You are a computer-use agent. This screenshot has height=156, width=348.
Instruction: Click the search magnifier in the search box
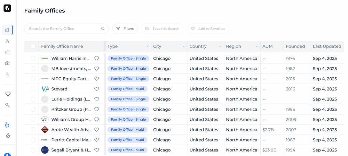tap(103, 29)
